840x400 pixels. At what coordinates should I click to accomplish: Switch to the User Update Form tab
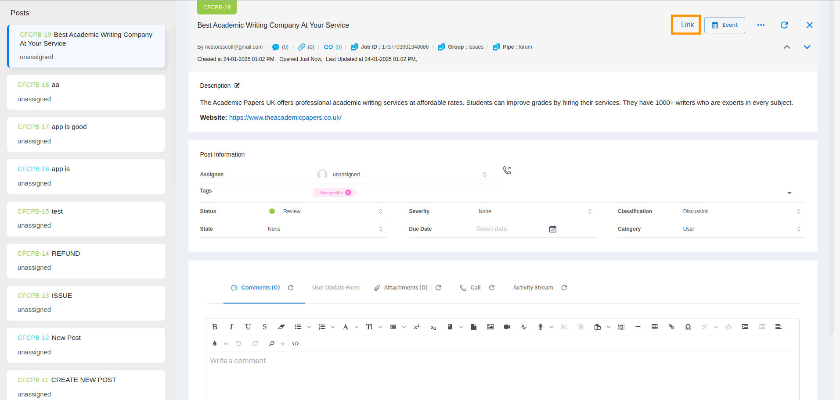point(336,288)
